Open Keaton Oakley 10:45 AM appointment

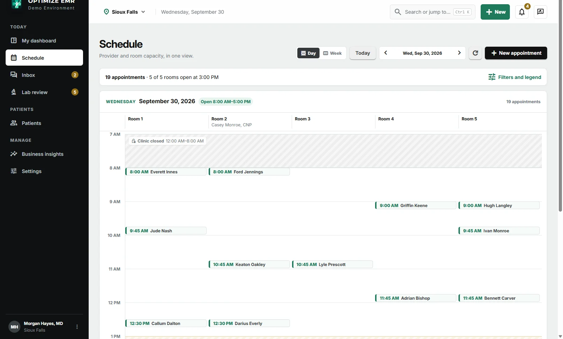(249, 264)
